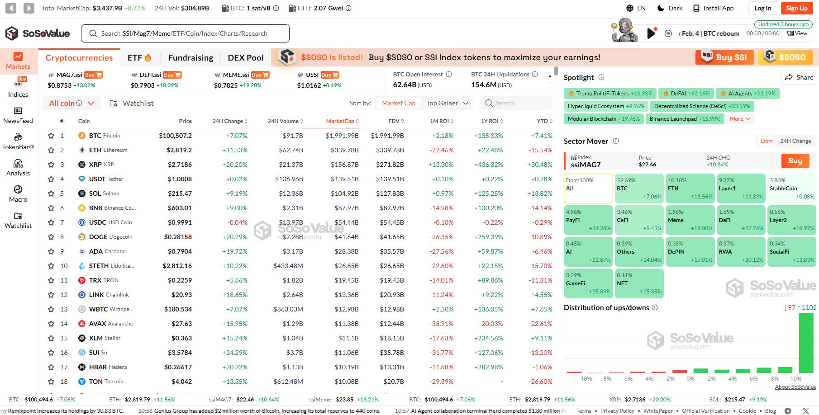Star XRP for the watchlist
Viewport: 819px width, 415px height.
click(x=51, y=165)
